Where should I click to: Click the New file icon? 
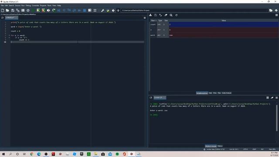tap(3, 10)
